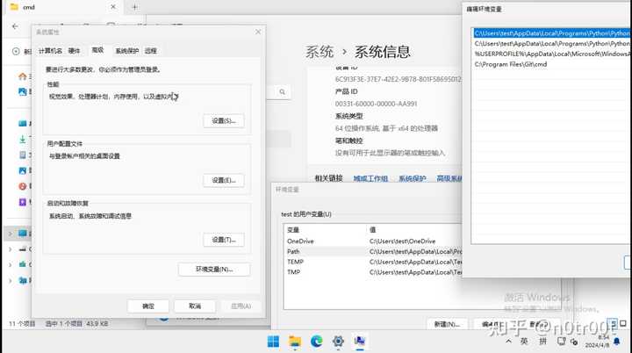
Task: Switch to the 远程 tab
Action: tap(151, 50)
